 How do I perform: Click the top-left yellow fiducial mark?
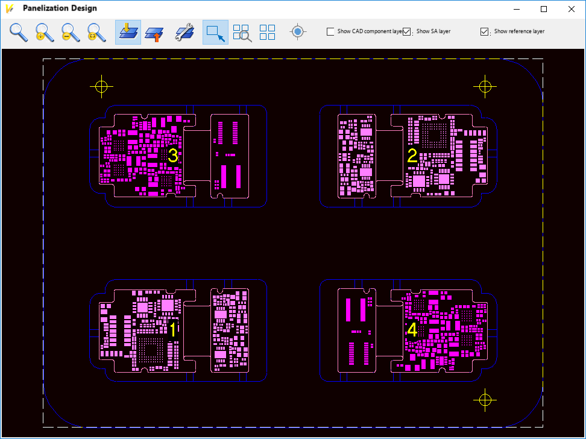tap(101, 87)
